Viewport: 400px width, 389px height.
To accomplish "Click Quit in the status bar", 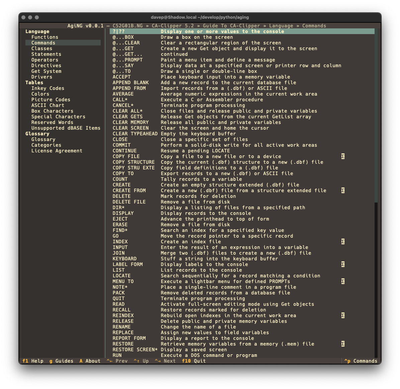I will click(x=194, y=361).
